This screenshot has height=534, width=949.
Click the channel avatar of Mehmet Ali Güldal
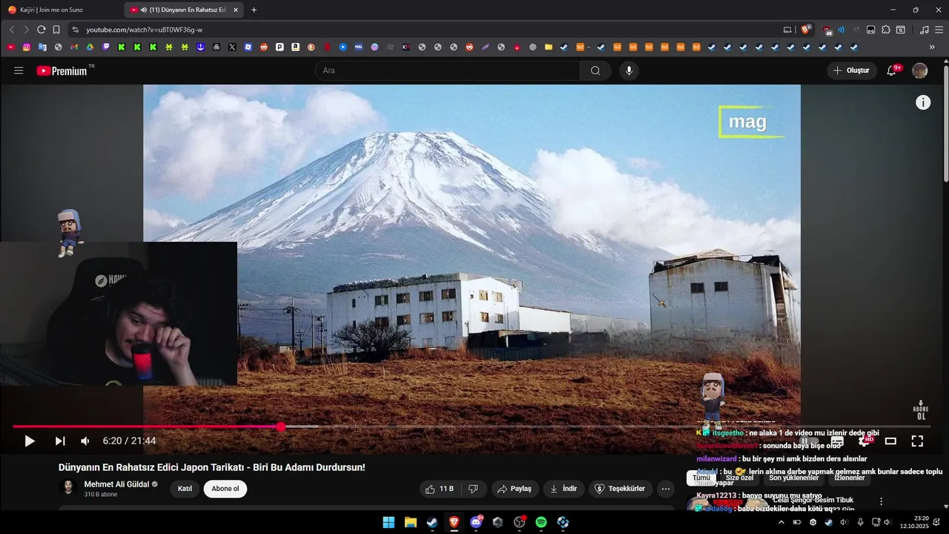tap(68, 488)
